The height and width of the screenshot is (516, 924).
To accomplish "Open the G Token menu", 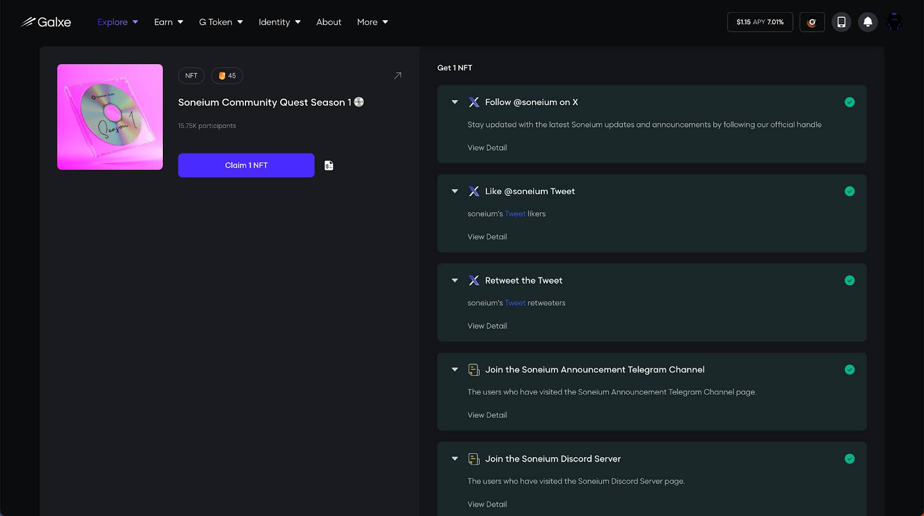I will (x=221, y=22).
